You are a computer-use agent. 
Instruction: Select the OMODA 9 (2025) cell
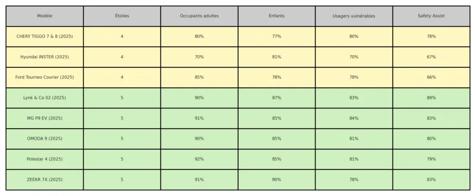point(45,139)
